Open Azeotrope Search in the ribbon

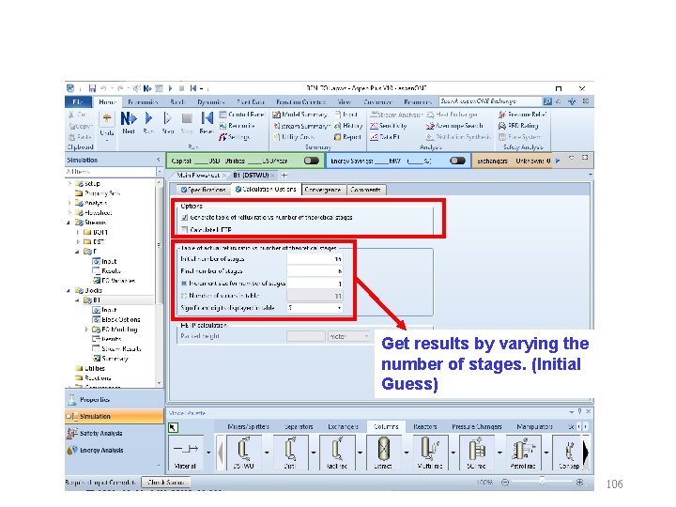454,126
